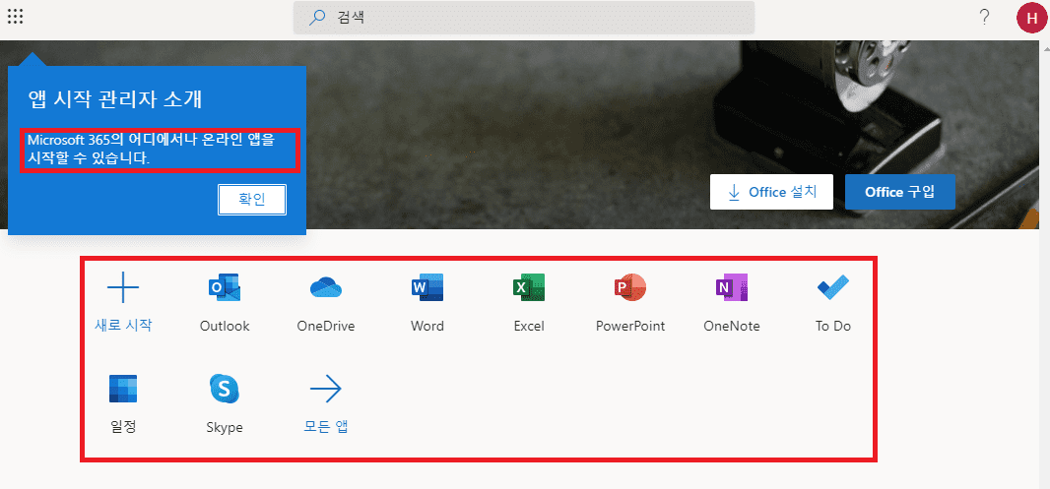This screenshot has width=1050, height=489.
Task: Launch the Excel app icon
Action: 529,287
